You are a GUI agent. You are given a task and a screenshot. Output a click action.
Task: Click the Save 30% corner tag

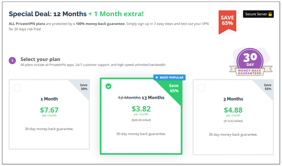click(x=83, y=87)
